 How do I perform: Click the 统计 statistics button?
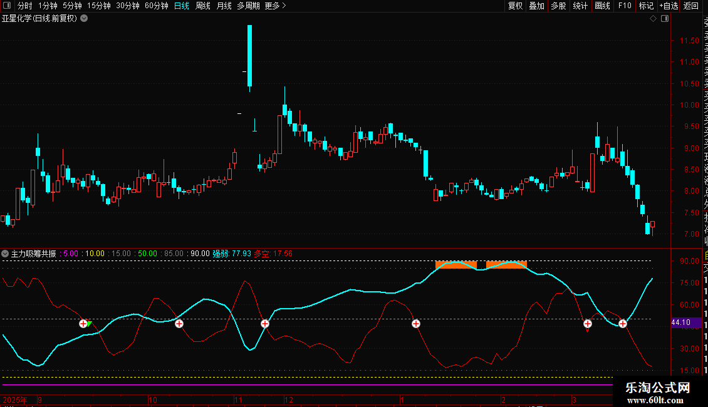coord(580,6)
